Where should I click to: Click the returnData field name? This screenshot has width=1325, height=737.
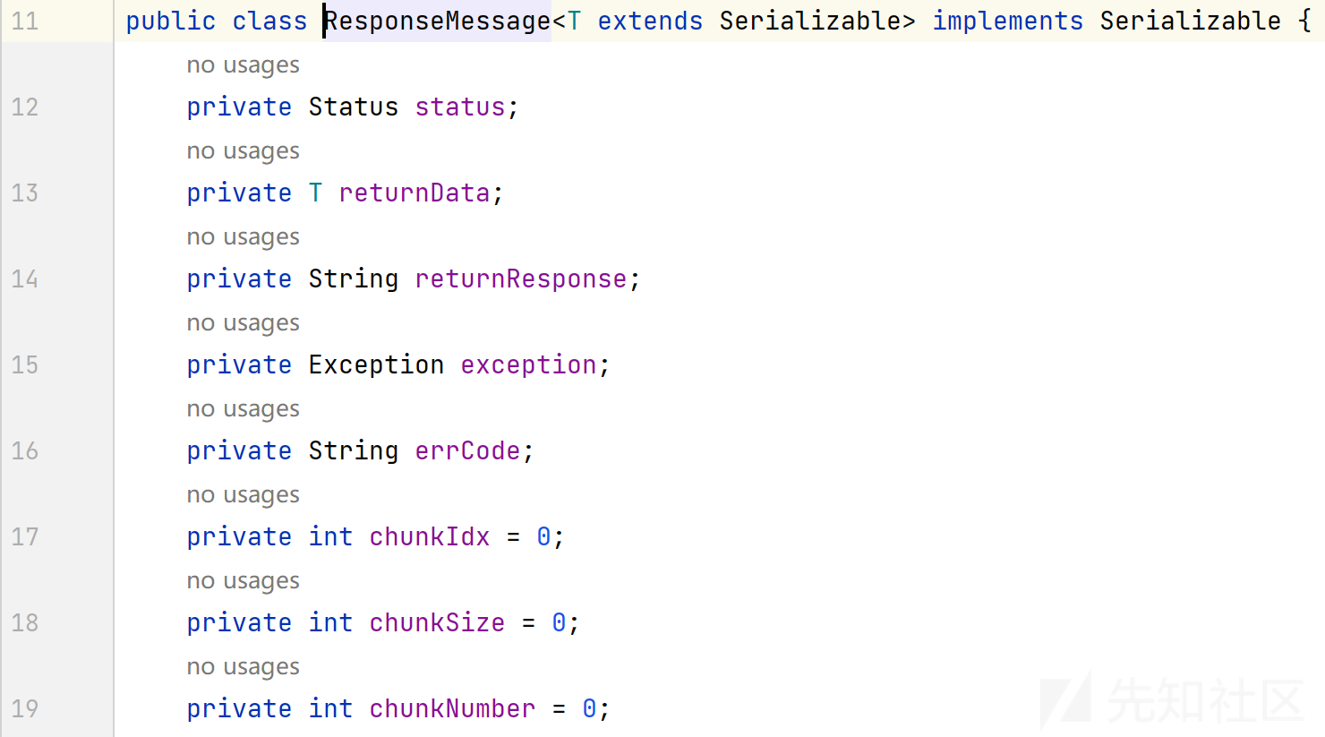coord(415,193)
